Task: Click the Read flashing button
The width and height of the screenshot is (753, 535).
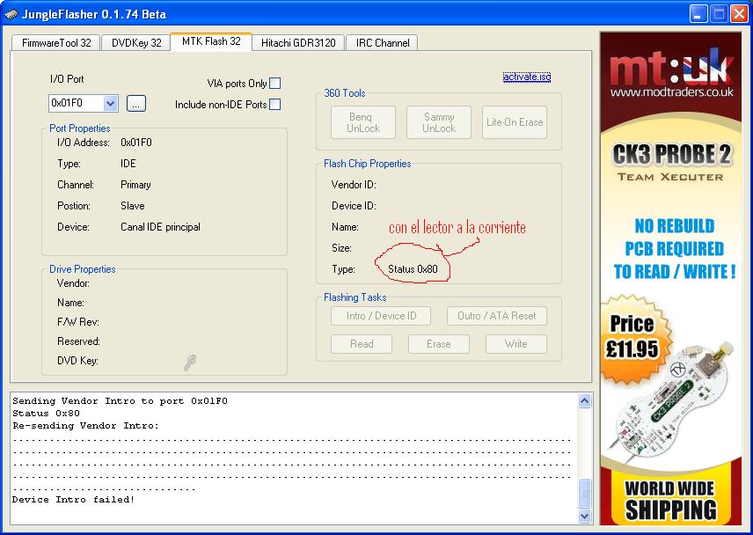Action: pos(362,344)
